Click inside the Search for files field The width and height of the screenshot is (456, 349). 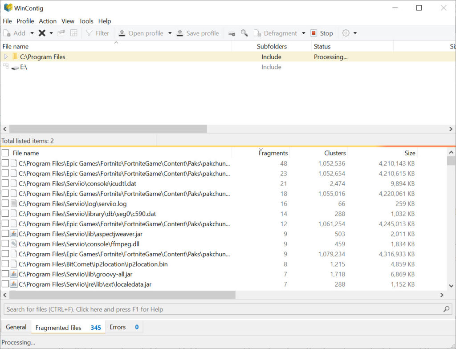click(228, 309)
